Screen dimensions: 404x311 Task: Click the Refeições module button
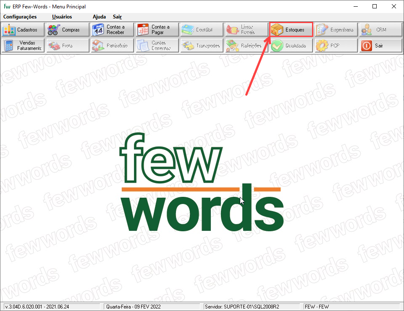[x=247, y=46]
